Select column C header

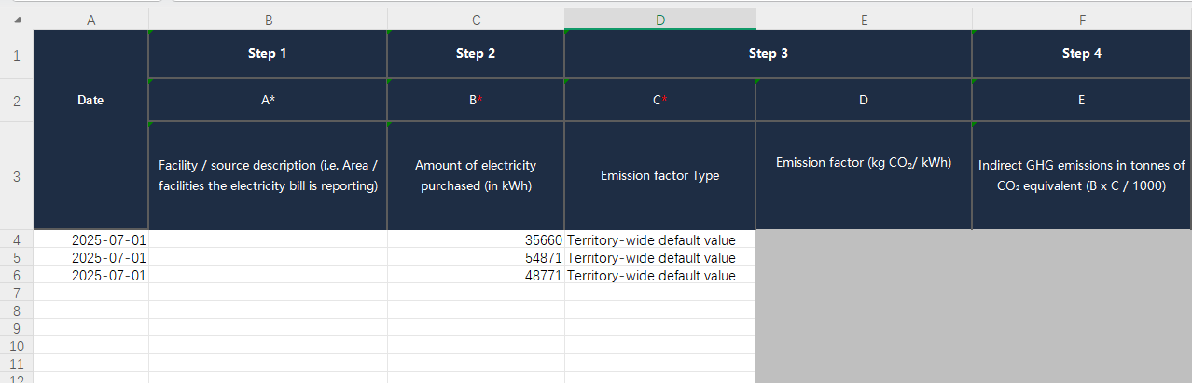point(476,20)
